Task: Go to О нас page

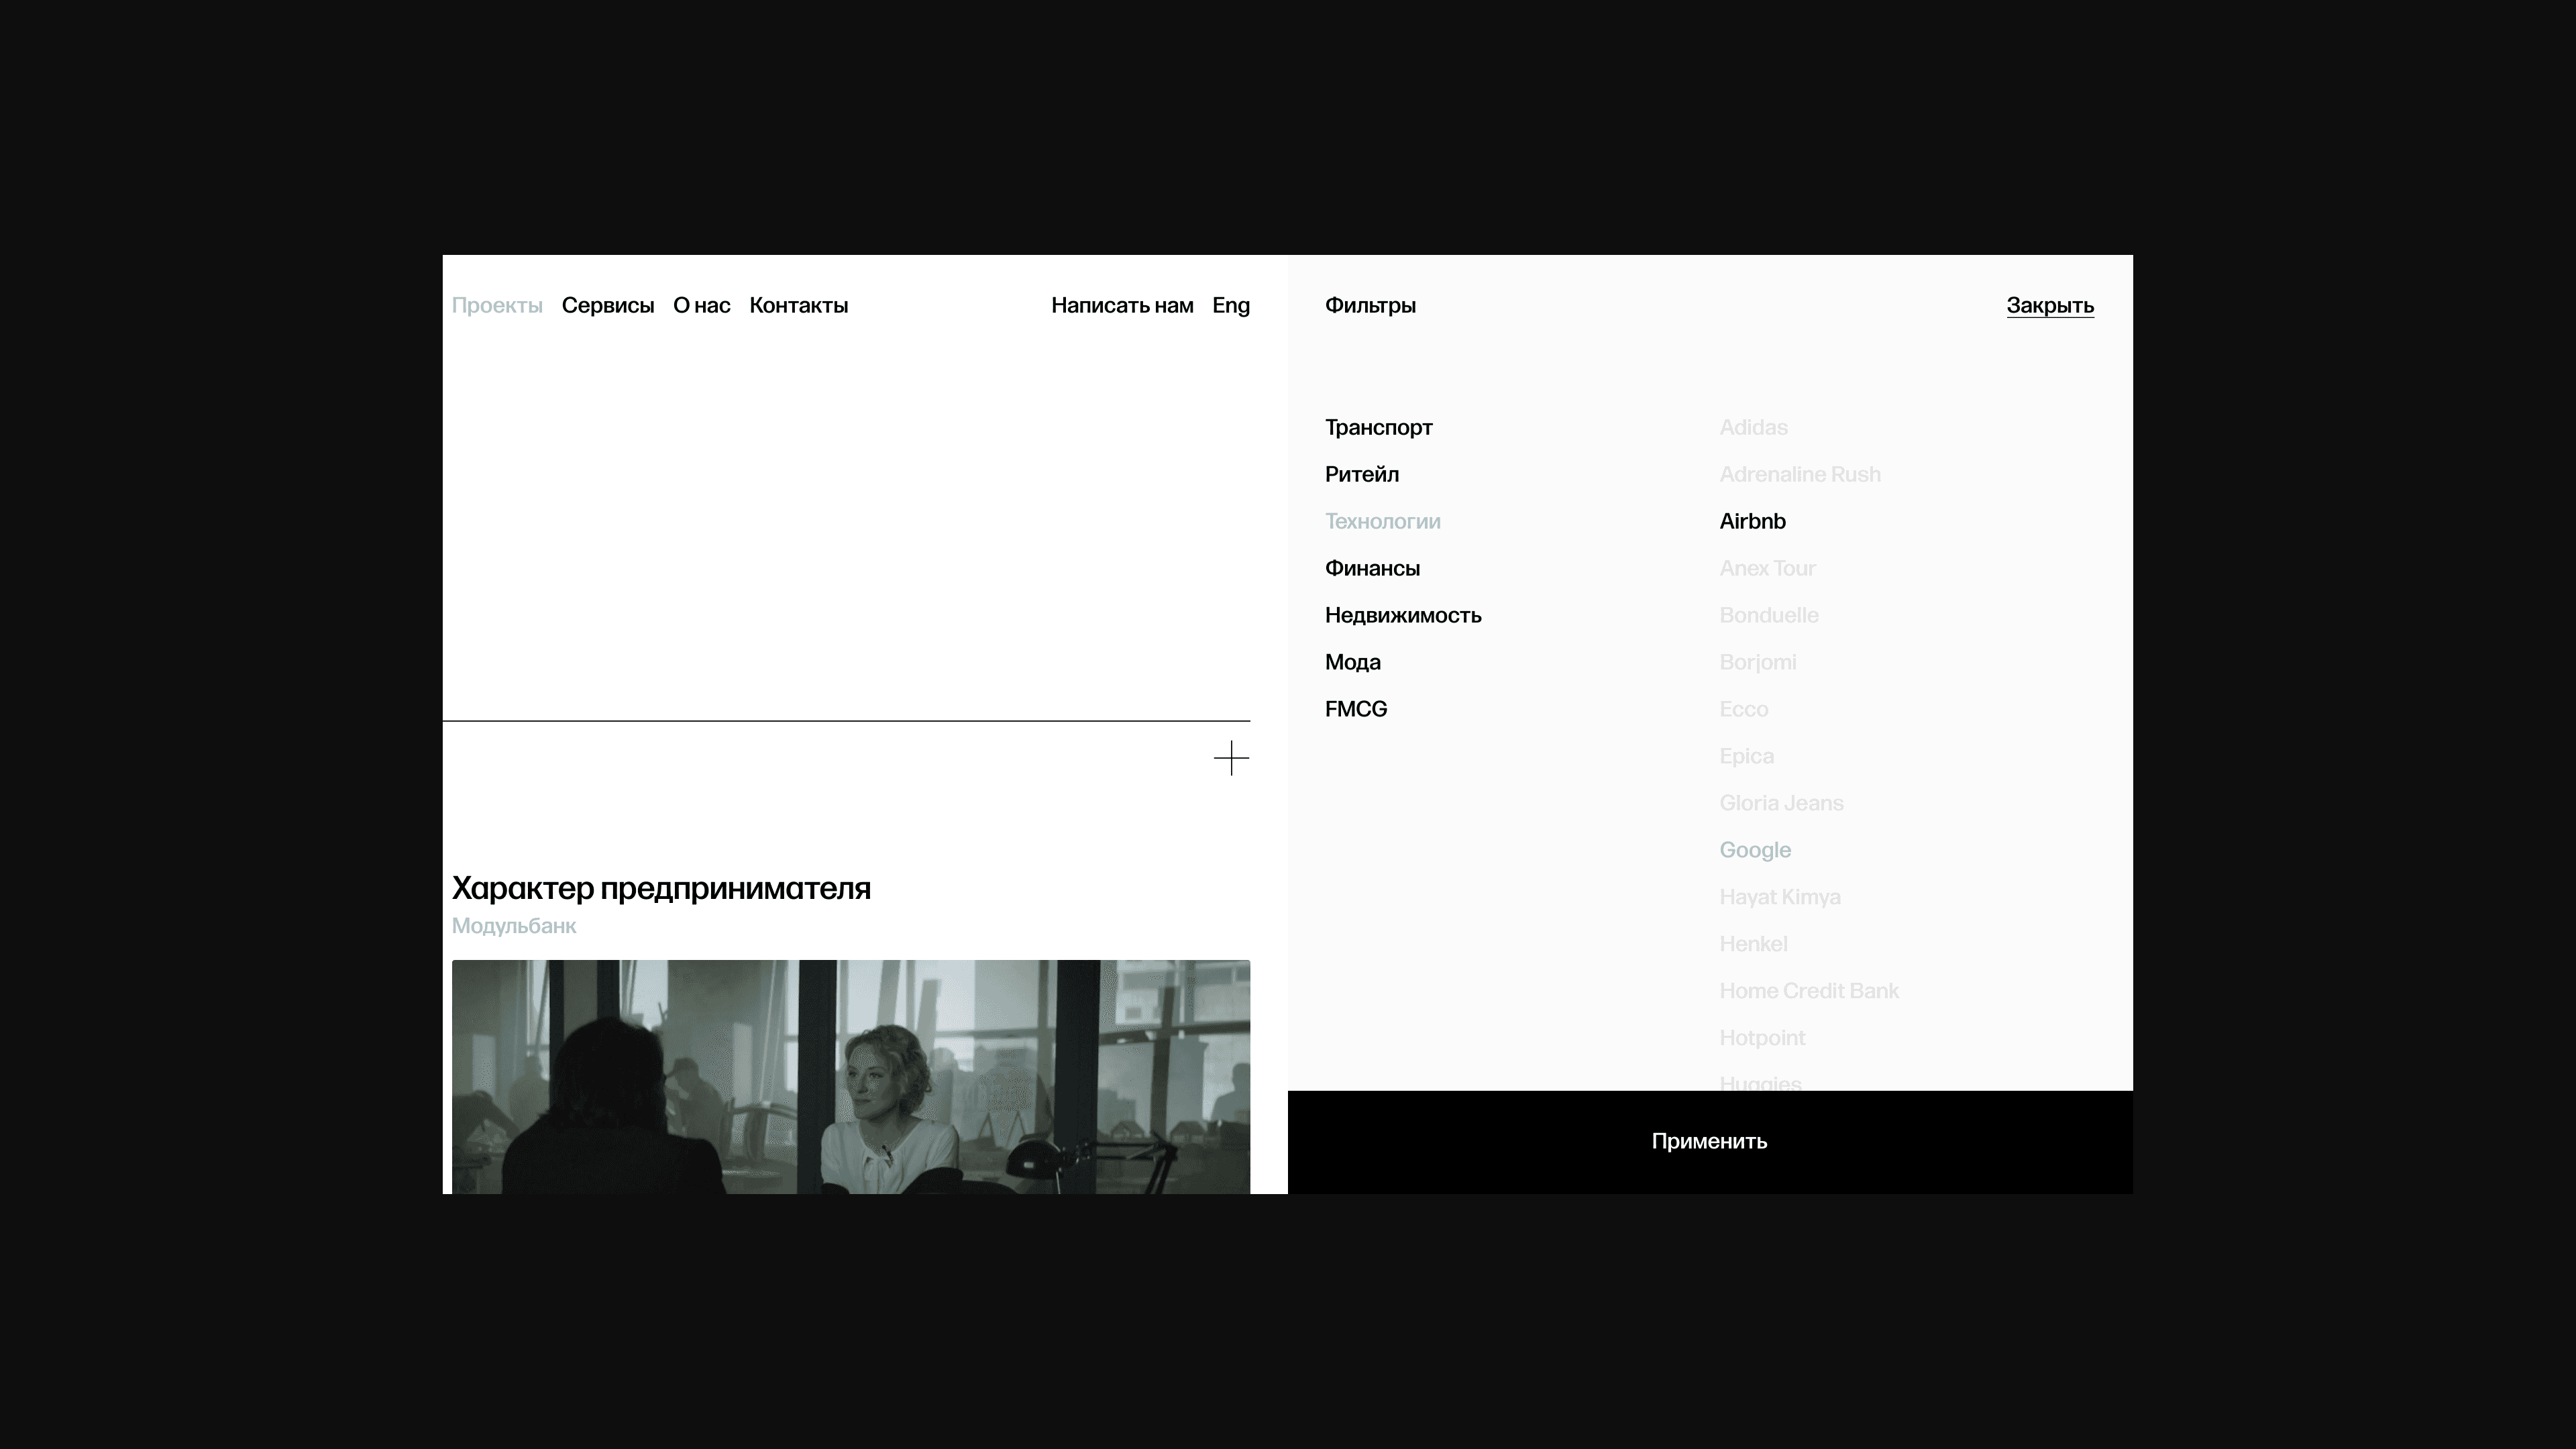Action: [701, 305]
